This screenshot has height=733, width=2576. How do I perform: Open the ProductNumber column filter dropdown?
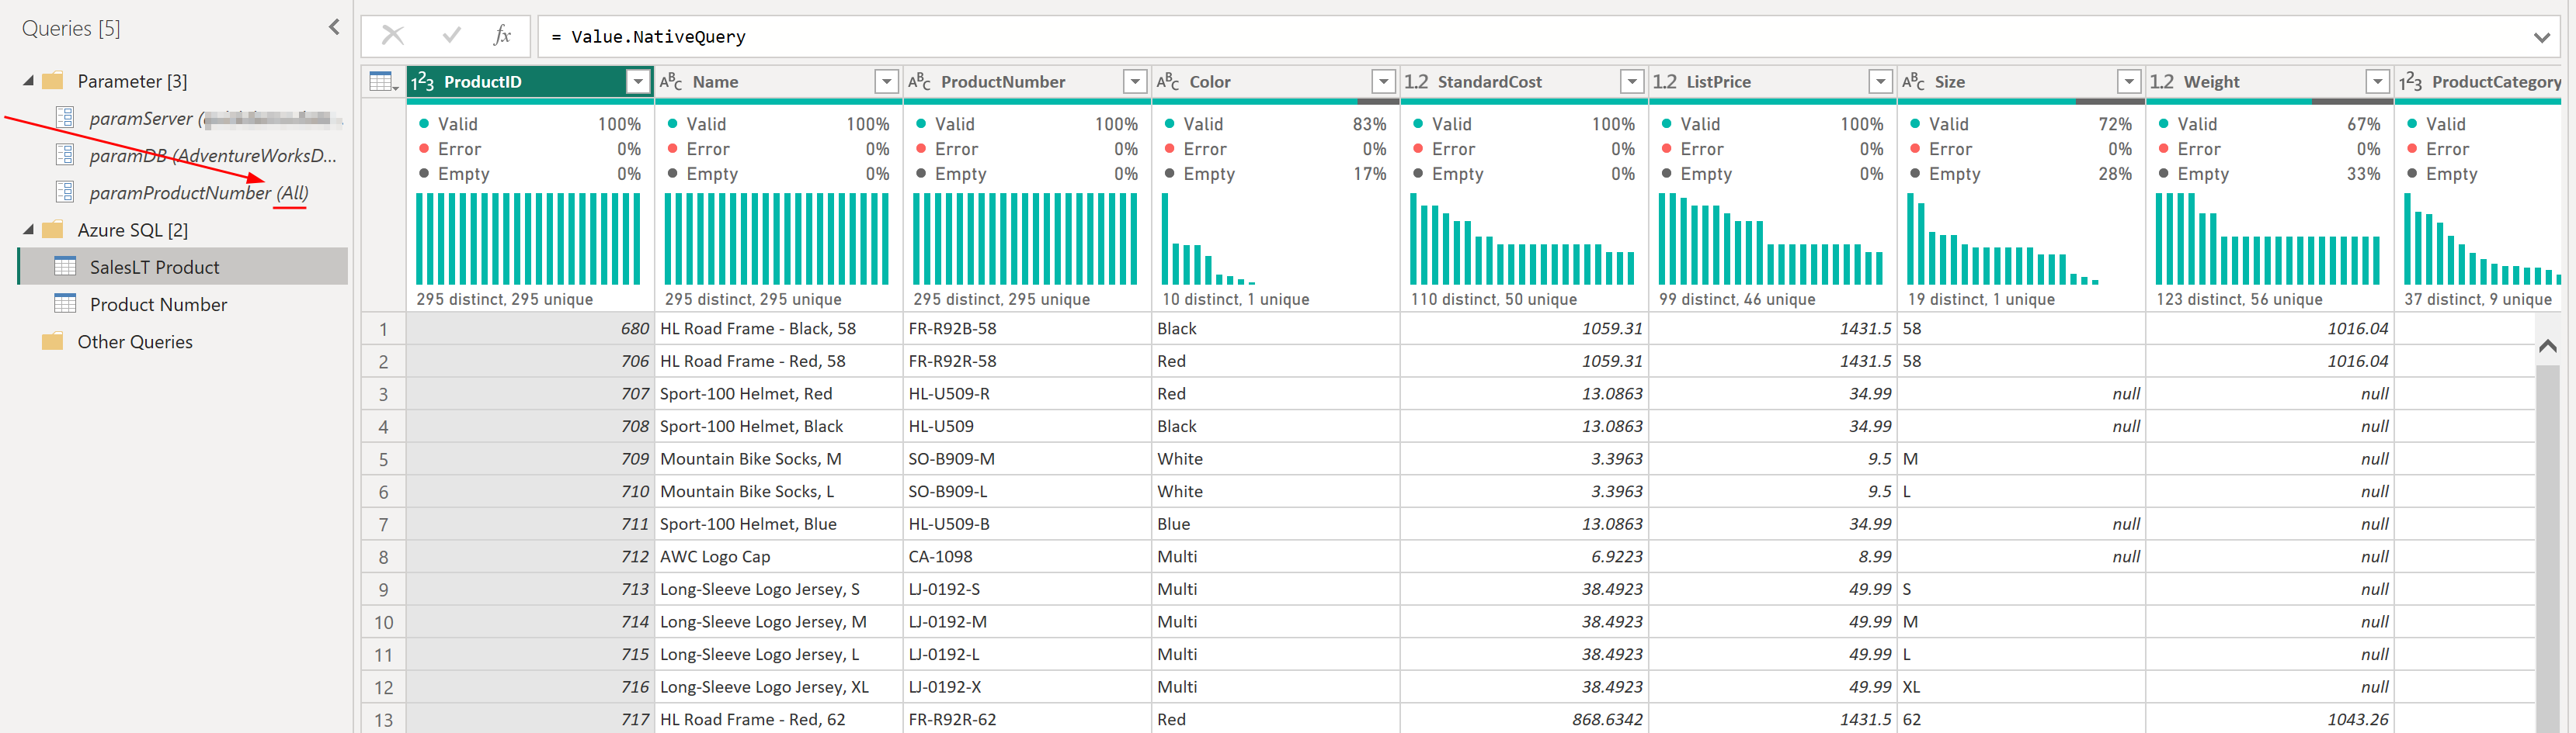tap(1135, 81)
